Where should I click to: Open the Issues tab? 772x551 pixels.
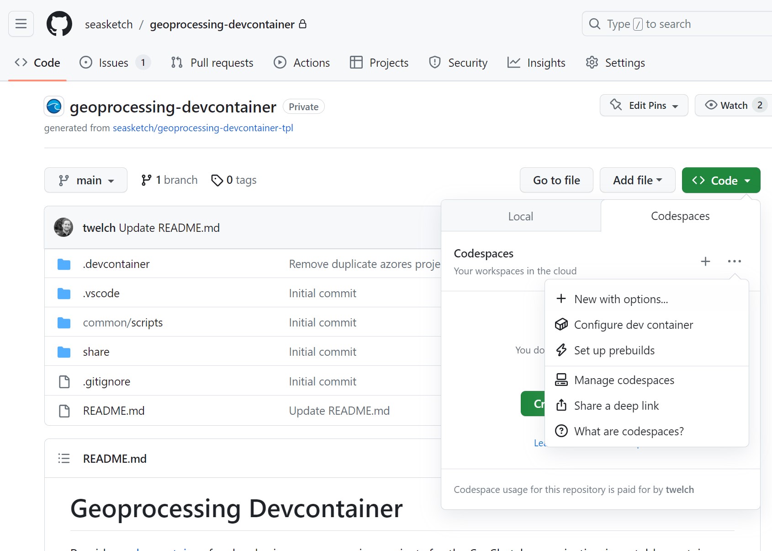click(x=115, y=63)
